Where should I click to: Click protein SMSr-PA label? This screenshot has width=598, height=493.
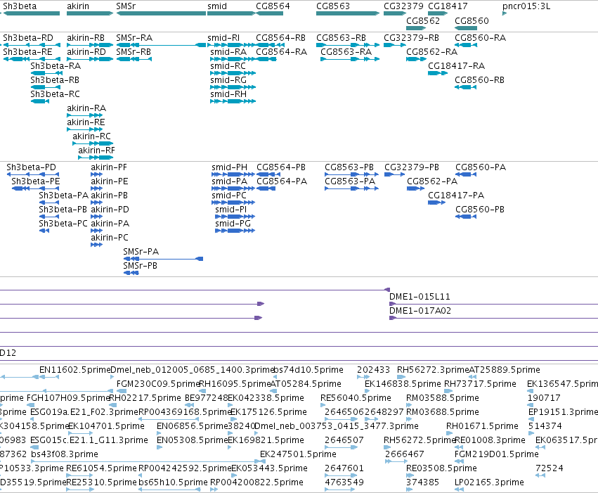[x=141, y=252]
